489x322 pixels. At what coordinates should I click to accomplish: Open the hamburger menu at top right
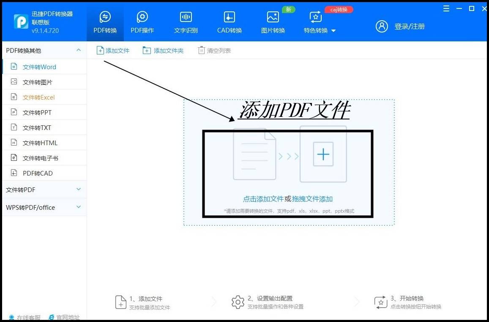pyautogui.click(x=446, y=8)
